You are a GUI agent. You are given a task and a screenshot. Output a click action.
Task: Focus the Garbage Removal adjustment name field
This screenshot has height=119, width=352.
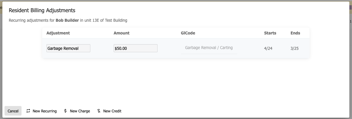pyautogui.click(x=68, y=48)
